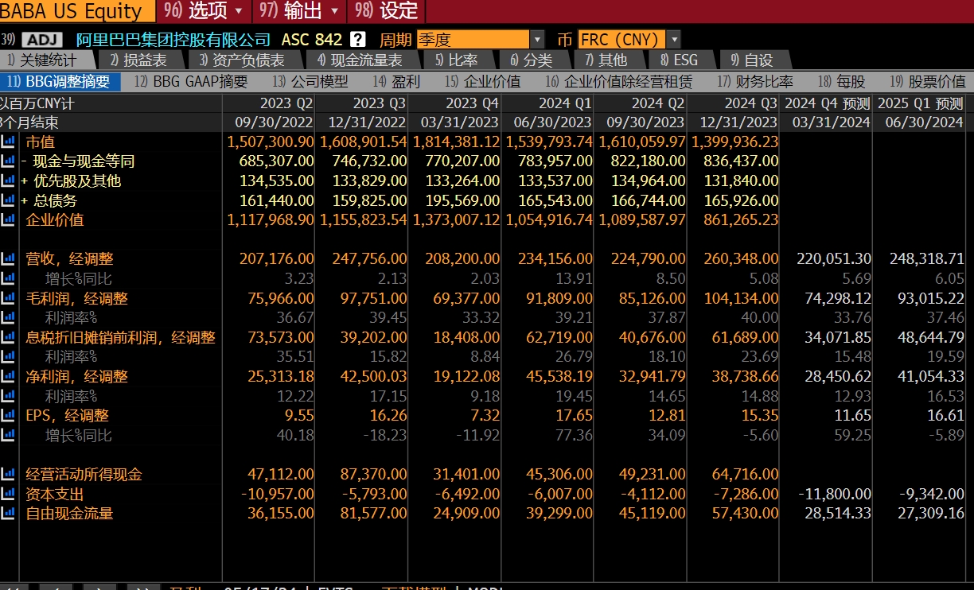
Task: Open the chart icon beside 毛利润，经调整
Action: point(9,298)
